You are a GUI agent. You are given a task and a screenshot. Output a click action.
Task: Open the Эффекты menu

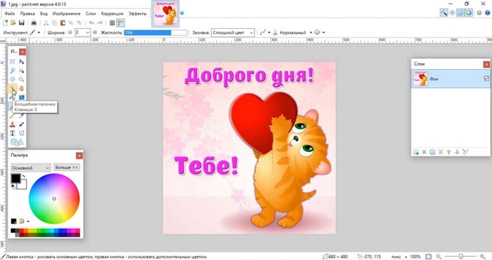(x=137, y=14)
